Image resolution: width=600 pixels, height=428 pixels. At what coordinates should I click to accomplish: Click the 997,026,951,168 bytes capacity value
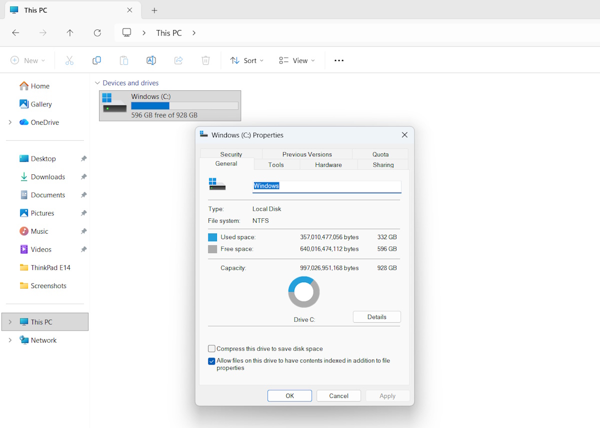coord(329,268)
